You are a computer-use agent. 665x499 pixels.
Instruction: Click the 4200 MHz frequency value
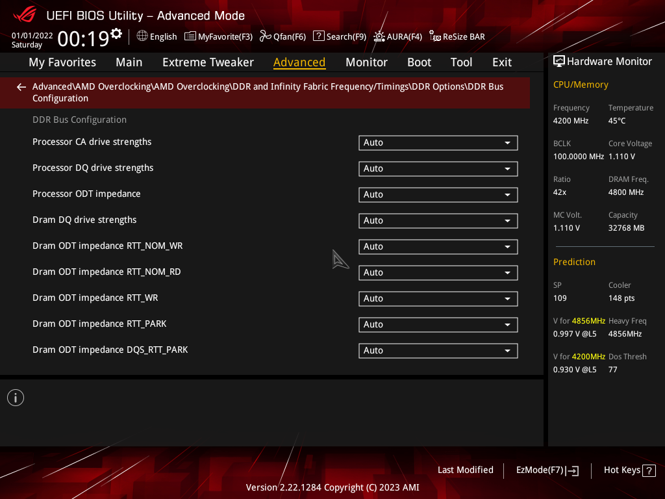[x=571, y=121]
